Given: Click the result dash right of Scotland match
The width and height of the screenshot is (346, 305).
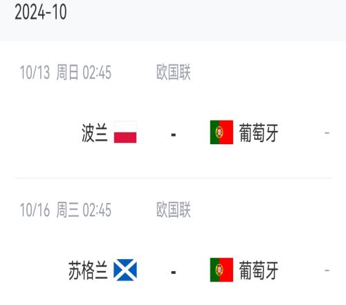Looking at the screenshot, I should (327, 270).
